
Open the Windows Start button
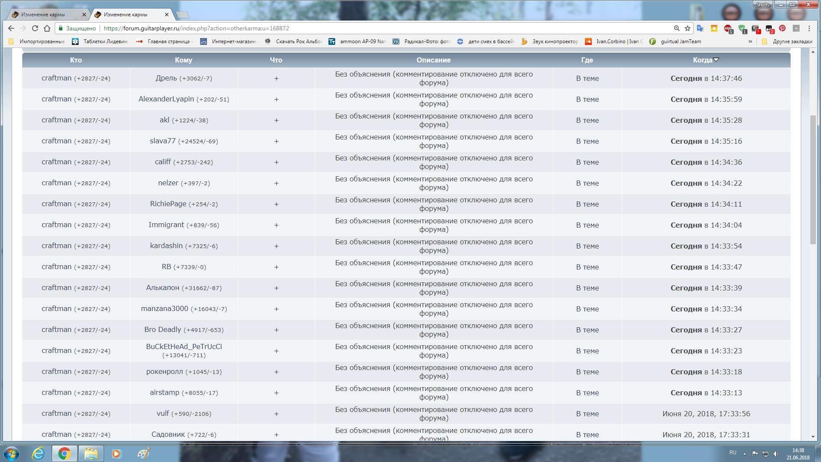(x=12, y=453)
